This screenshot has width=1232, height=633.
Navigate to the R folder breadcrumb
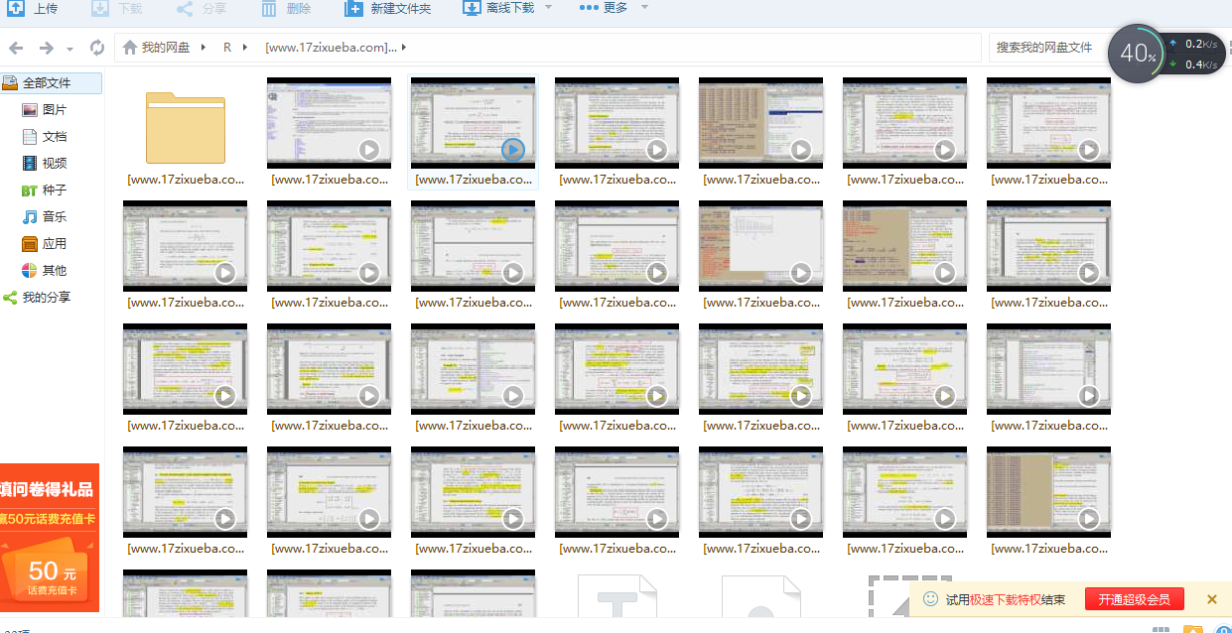(227, 48)
